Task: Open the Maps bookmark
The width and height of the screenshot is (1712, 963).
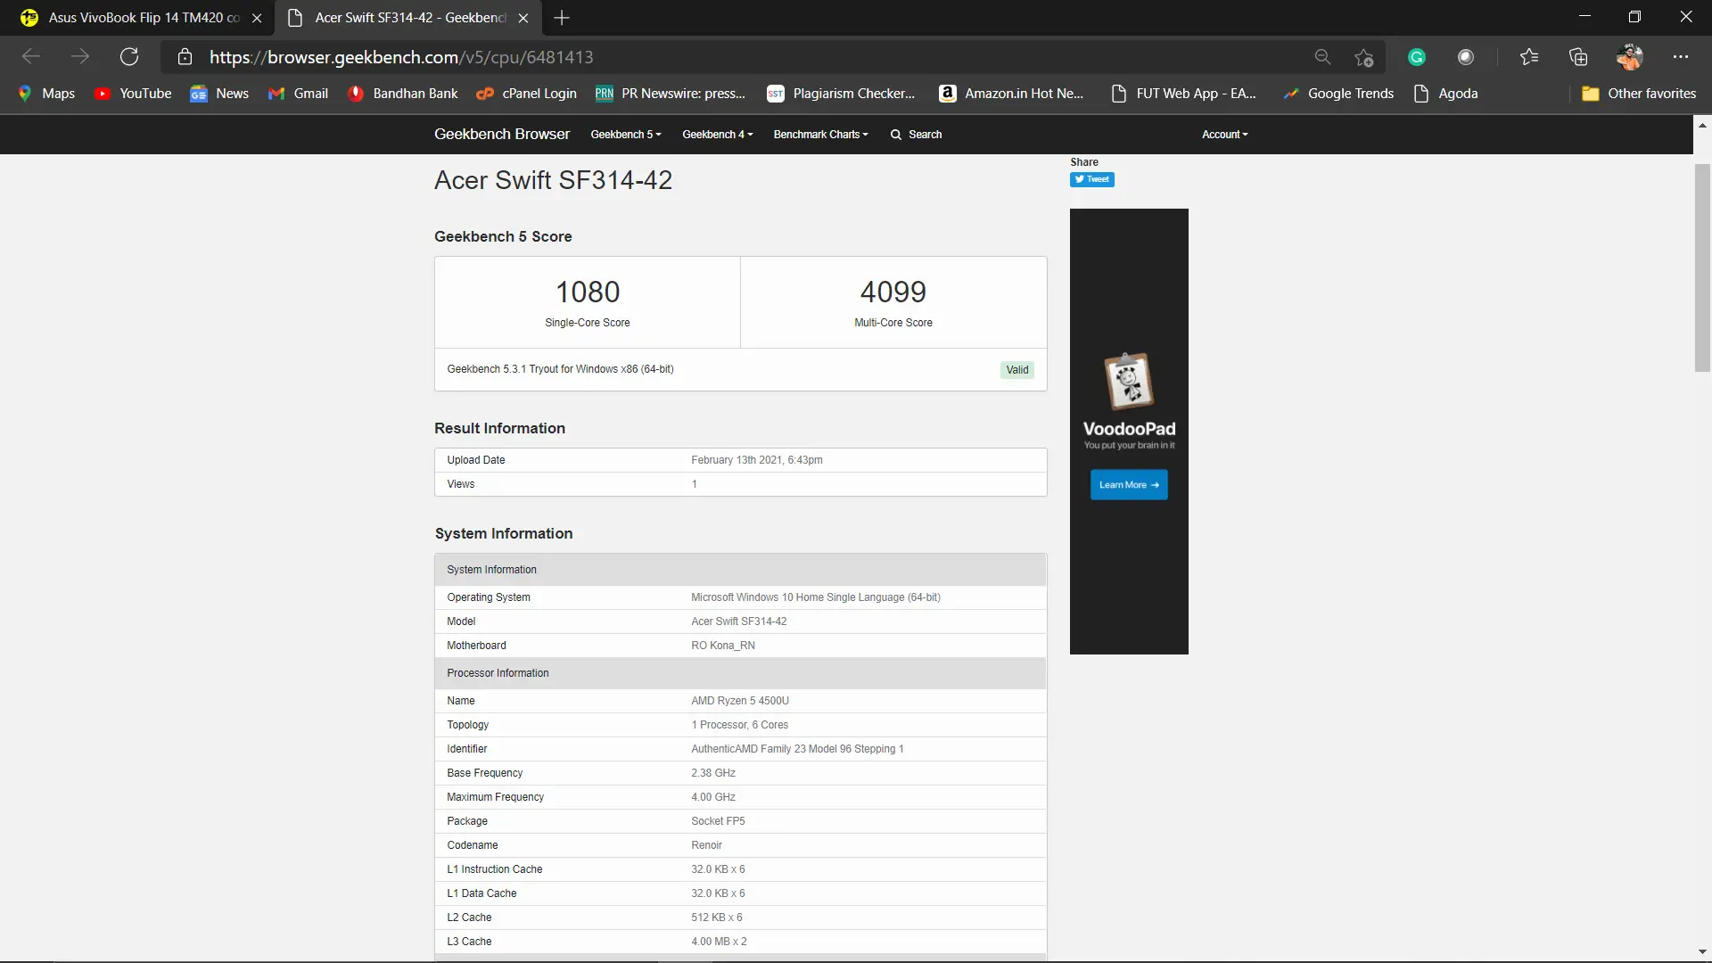Action: [x=46, y=94]
